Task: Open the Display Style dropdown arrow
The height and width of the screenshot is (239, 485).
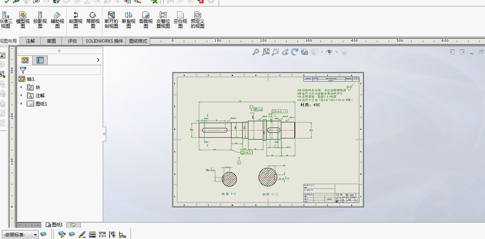Action: point(321,52)
